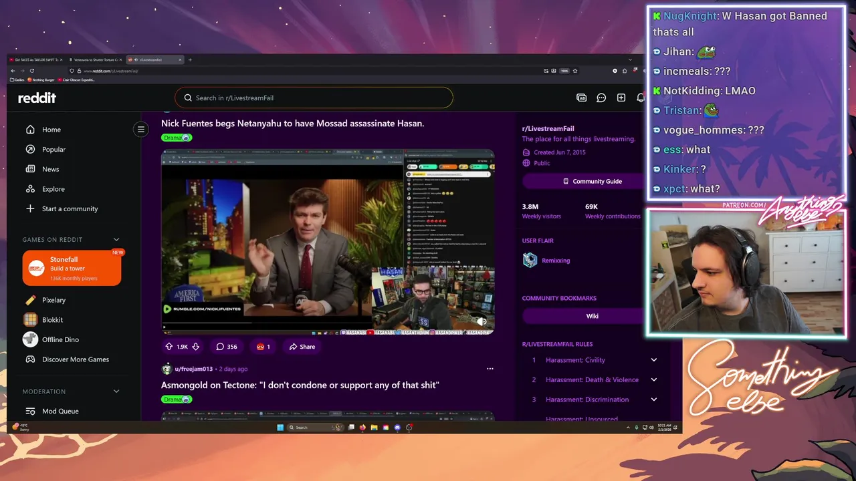The image size is (856, 481).
Task: Open the Asmongold on Tectone post
Action: (300, 385)
